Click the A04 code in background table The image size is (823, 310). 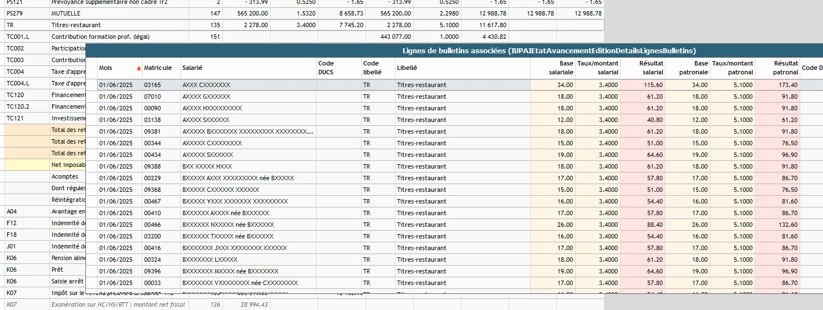point(11,211)
